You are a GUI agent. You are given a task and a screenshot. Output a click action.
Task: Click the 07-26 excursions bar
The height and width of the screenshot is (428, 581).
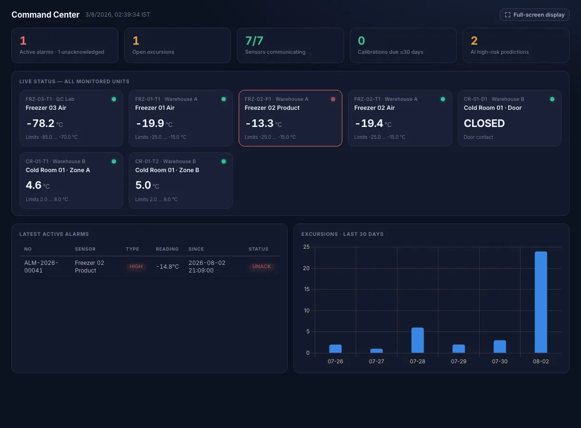coord(335,349)
